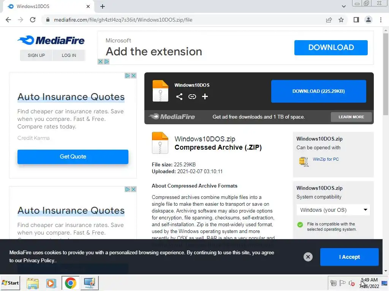Image resolution: width=389 pixels, height=291 pixels.
Task: Click the browser forward arrow
Action: coord(21,20)
